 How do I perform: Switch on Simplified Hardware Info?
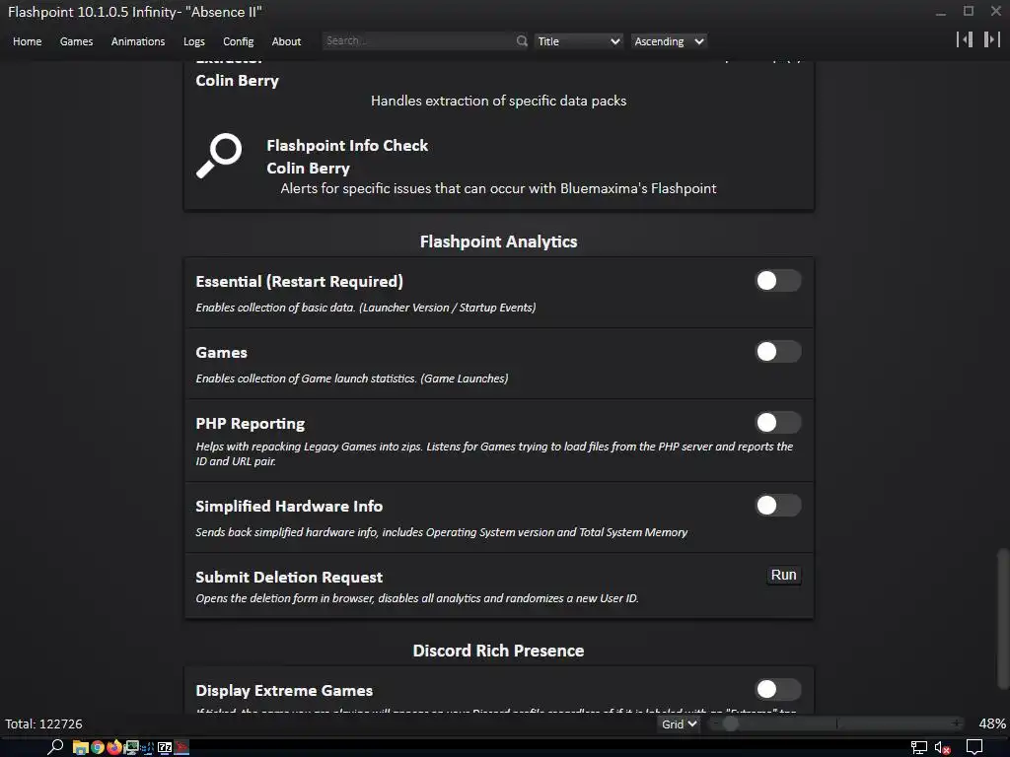click(778, 506)
